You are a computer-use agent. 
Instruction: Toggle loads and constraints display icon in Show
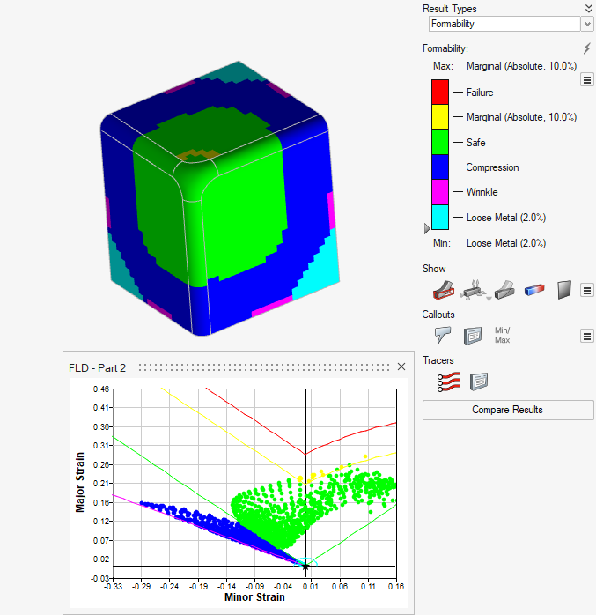(474, 290)
